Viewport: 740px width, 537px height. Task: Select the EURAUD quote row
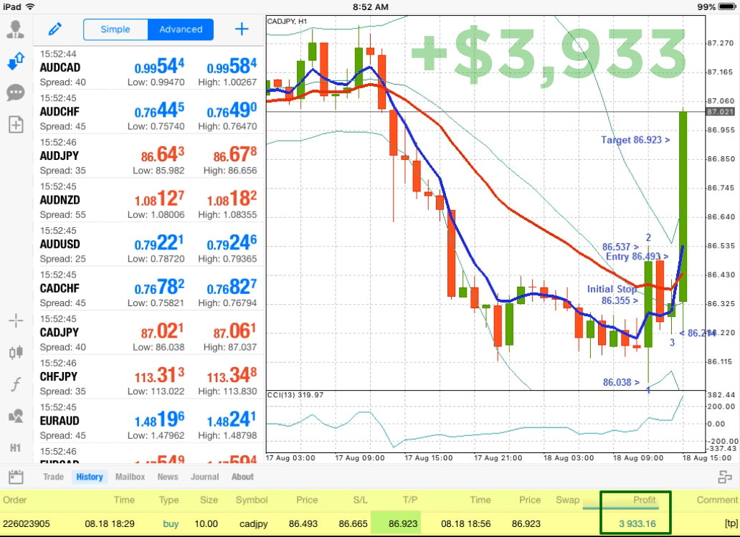(x=148, y=421)
